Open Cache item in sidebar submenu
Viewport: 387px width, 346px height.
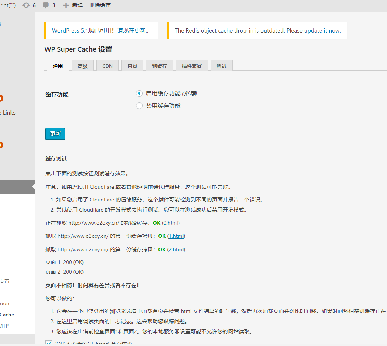(x=7, y=315)
